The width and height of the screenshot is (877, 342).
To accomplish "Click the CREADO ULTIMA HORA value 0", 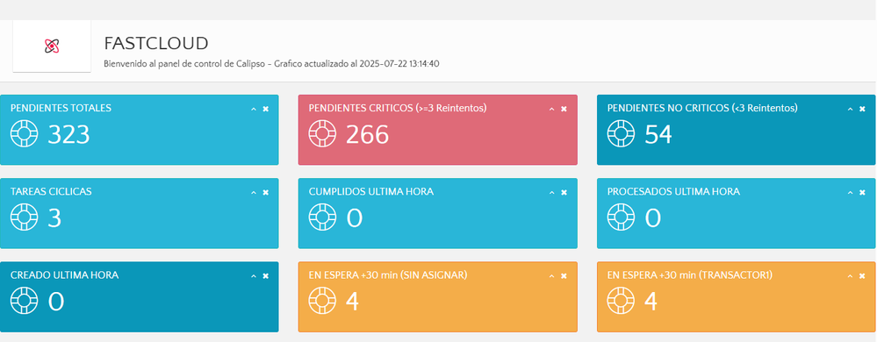I will point(56,302).
